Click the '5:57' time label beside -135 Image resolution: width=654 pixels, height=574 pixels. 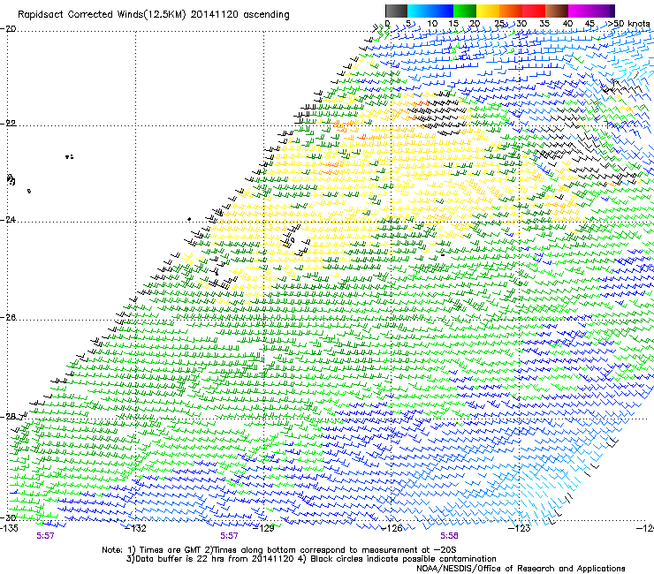45,536
